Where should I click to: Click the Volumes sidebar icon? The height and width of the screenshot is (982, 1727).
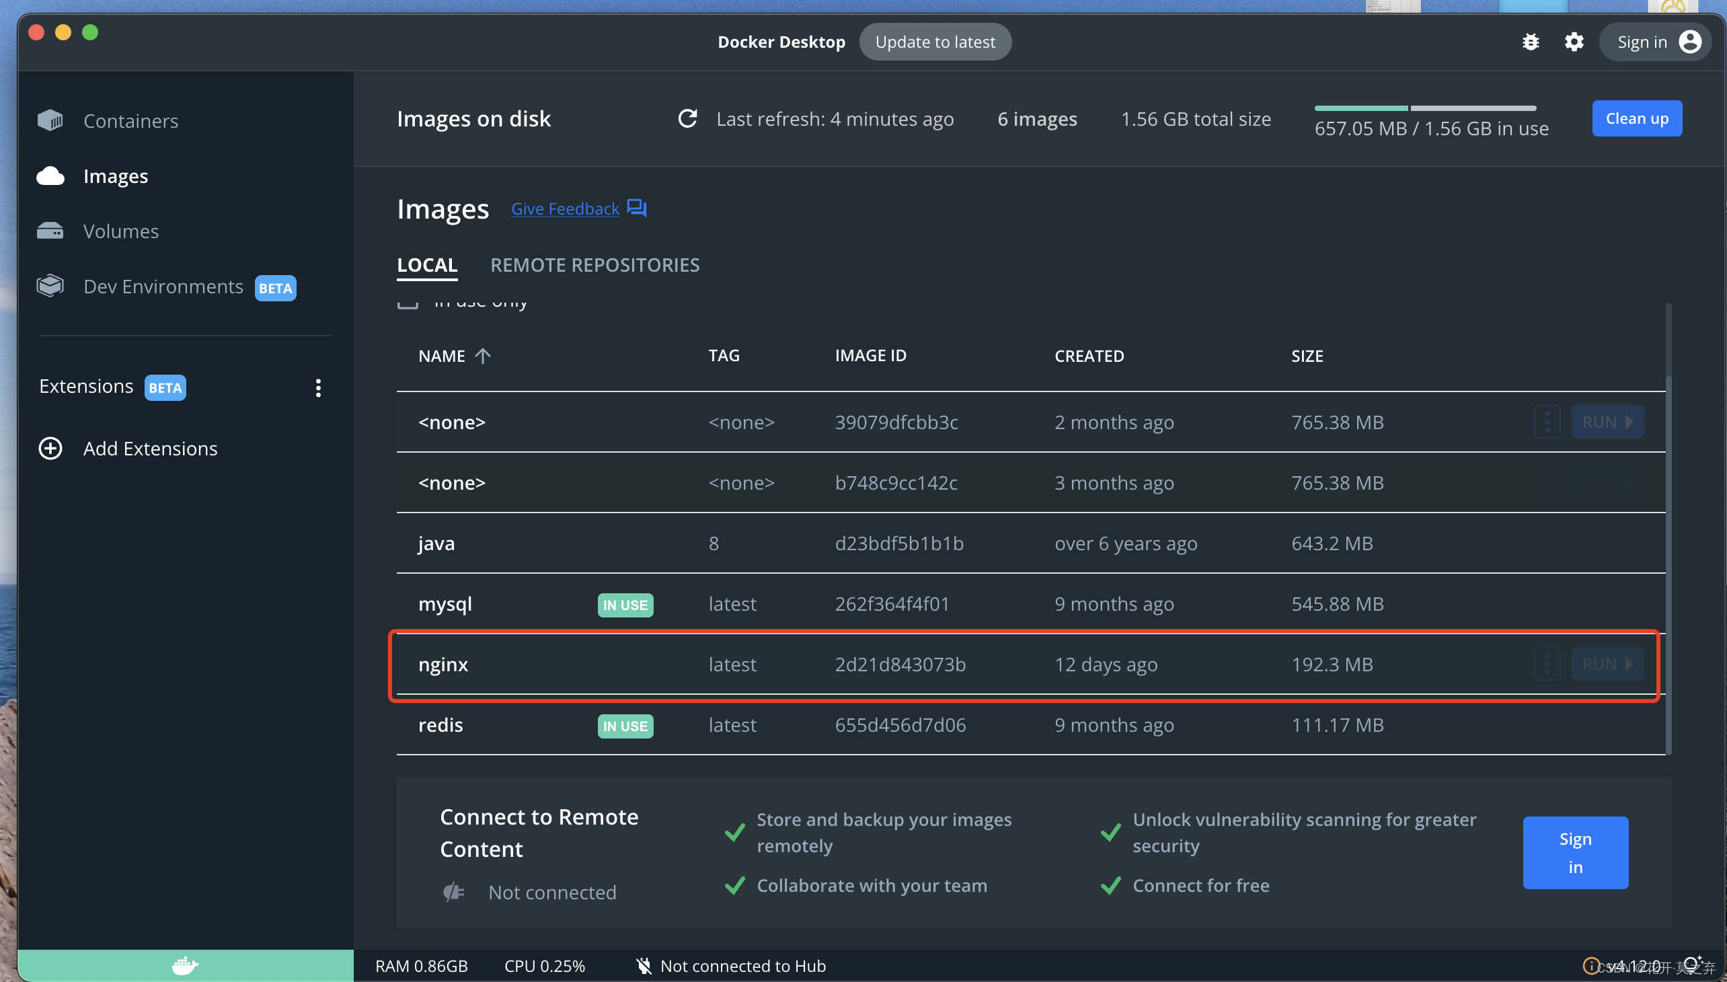click(50, 231)
